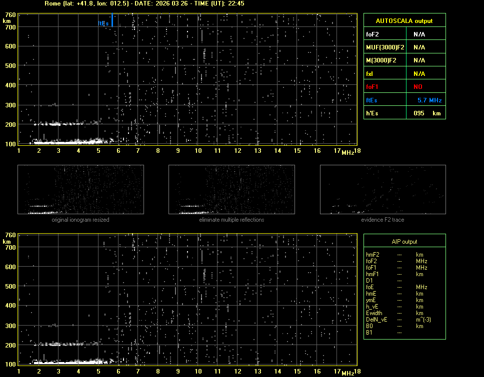The image size is (484, 377).
Task: Select the hmF2 label in AIP output
Action: point(373,255)
